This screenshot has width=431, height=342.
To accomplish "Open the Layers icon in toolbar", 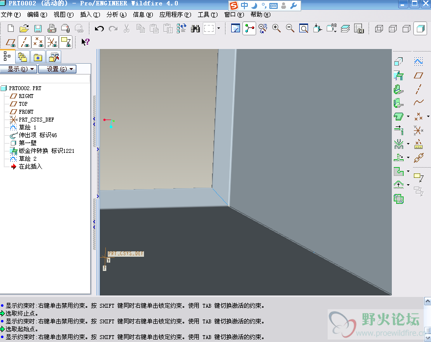I will pos(345,28).
